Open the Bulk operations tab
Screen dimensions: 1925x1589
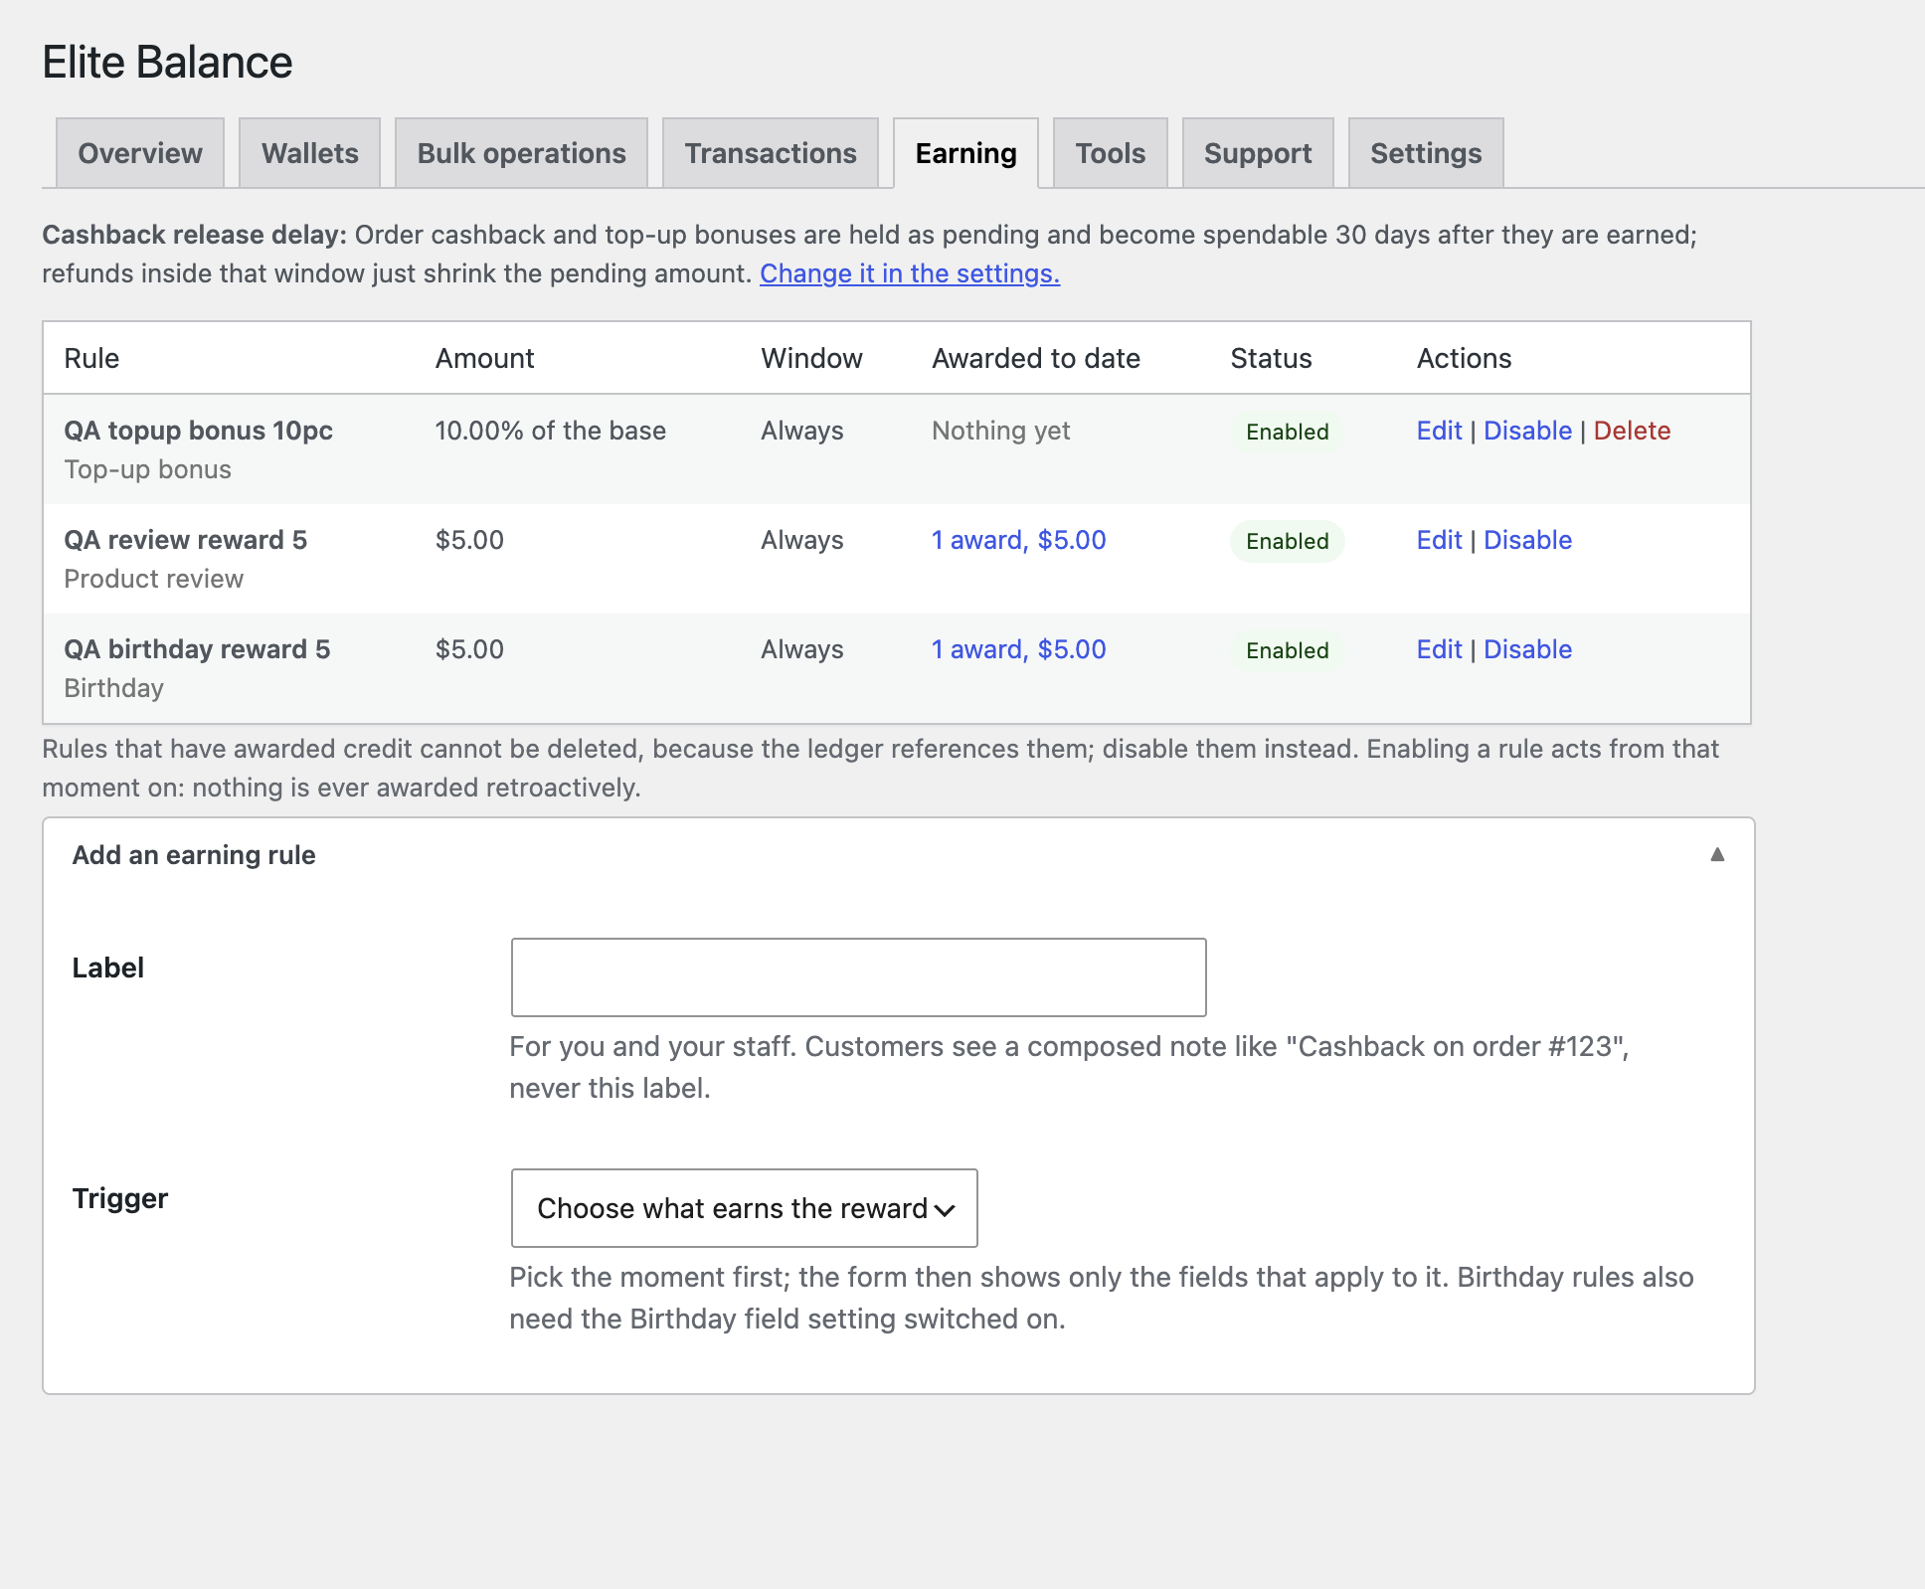[x=521, y=153]
